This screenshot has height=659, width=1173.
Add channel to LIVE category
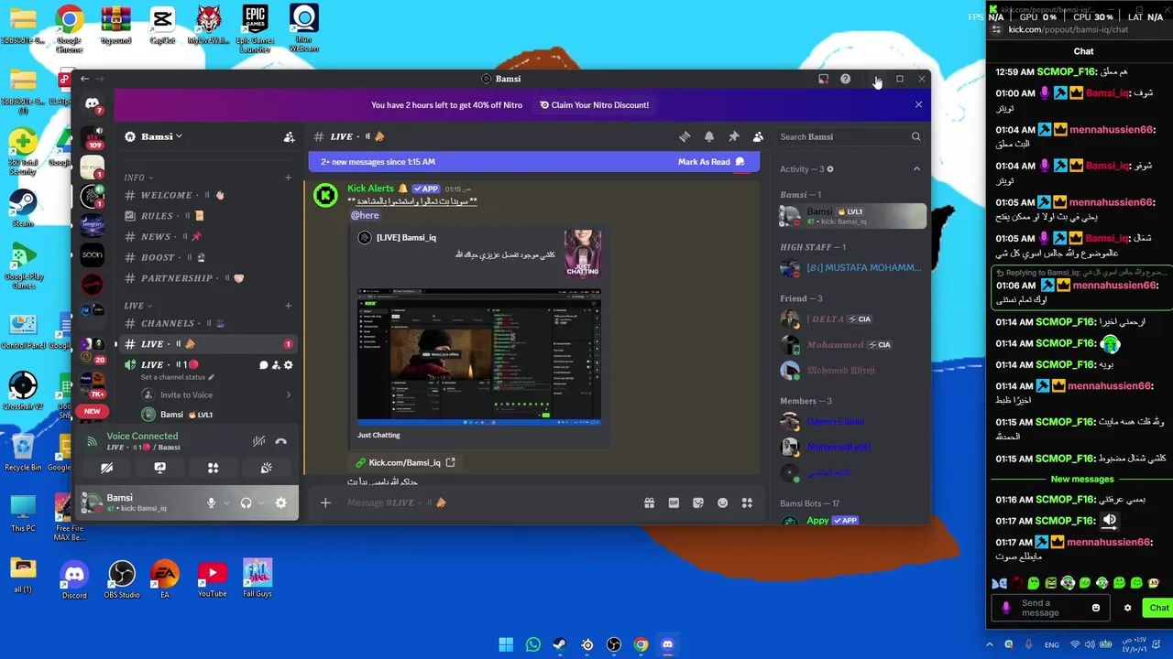coord(288,306)
